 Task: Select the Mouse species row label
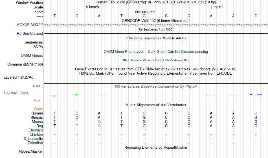(x=37, y=122)
